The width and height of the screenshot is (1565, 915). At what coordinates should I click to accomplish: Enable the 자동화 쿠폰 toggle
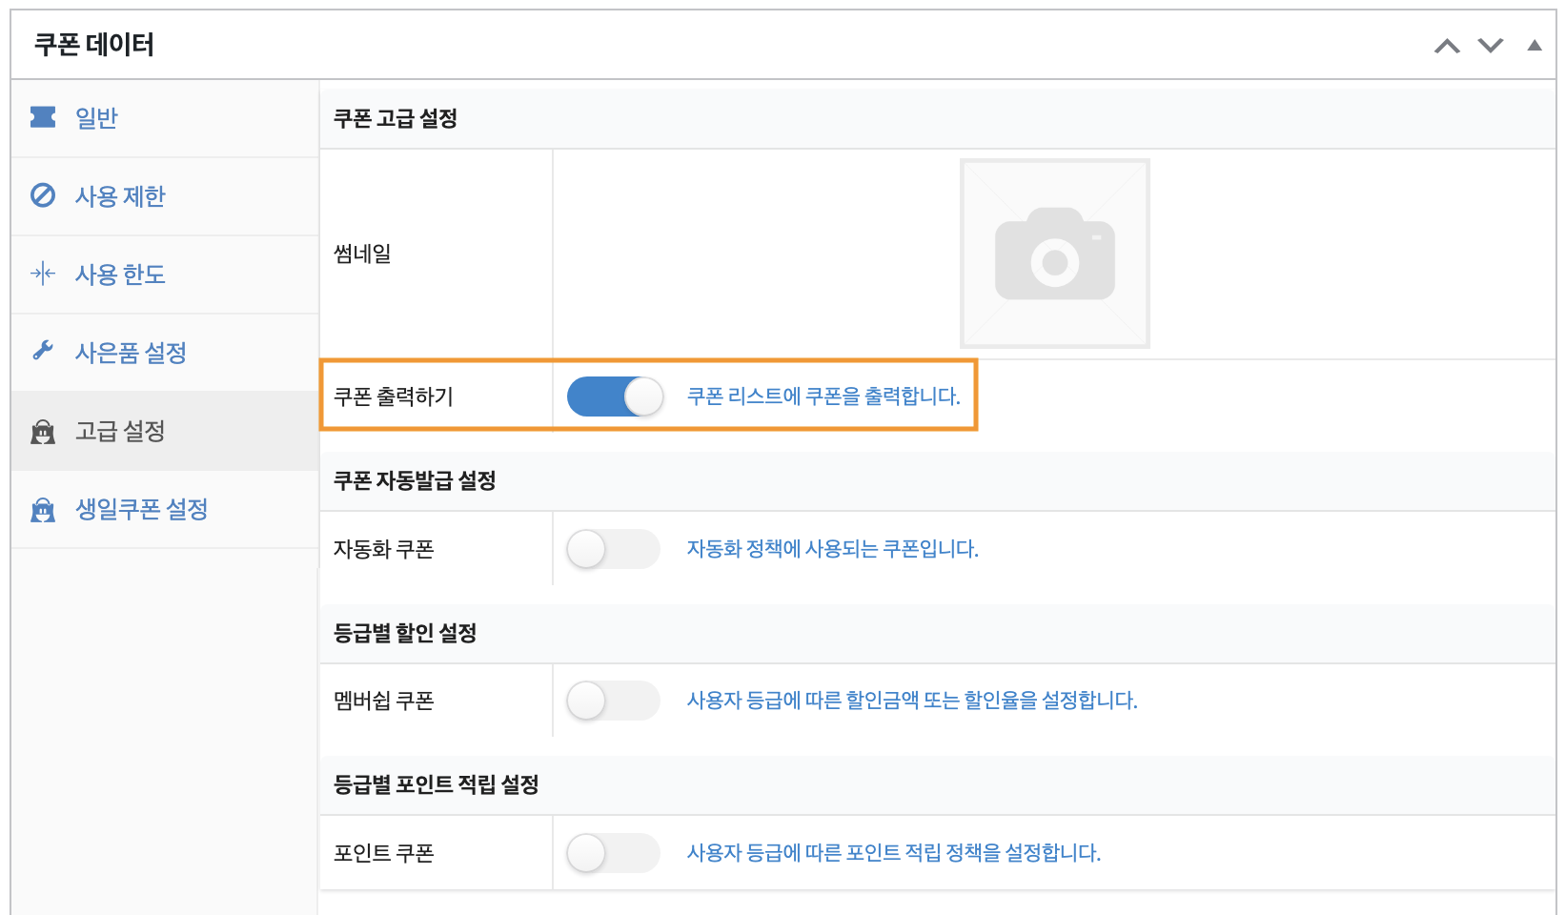pos(613,549)
